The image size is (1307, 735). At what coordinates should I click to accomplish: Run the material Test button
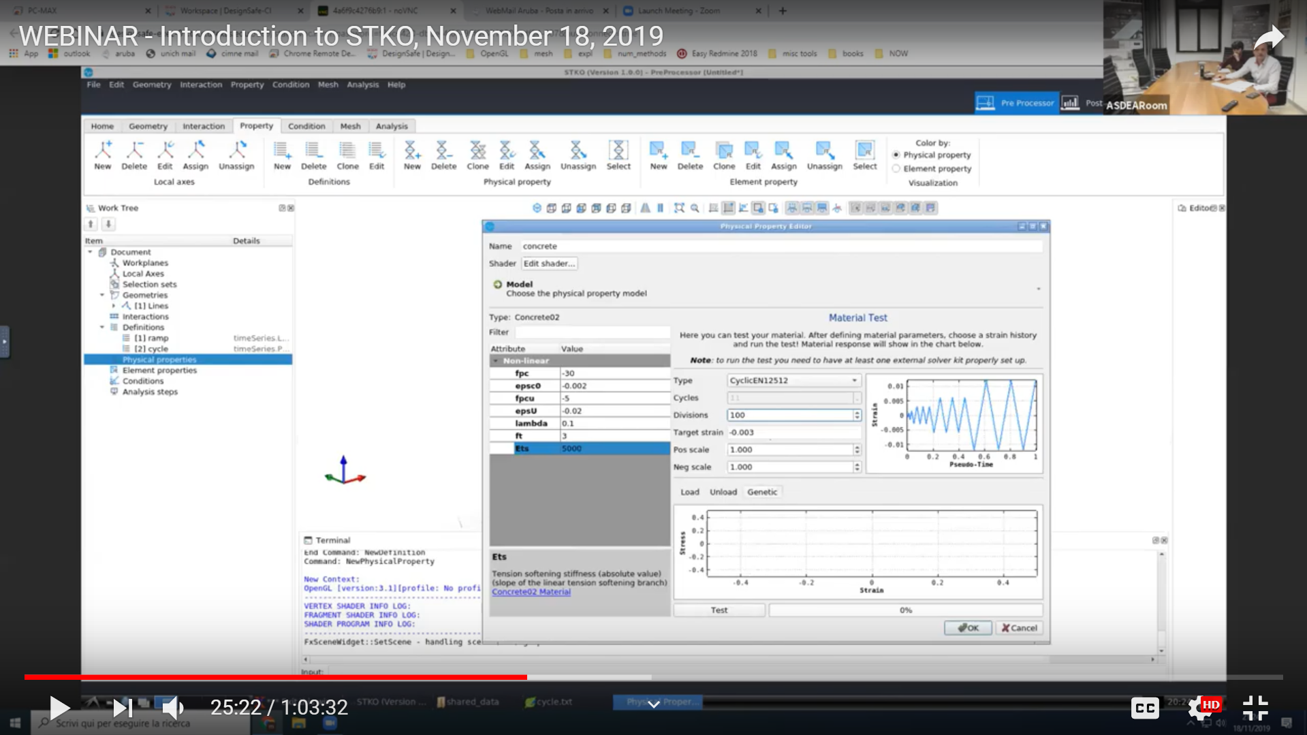pyautogui.click(x=719, y=610)
